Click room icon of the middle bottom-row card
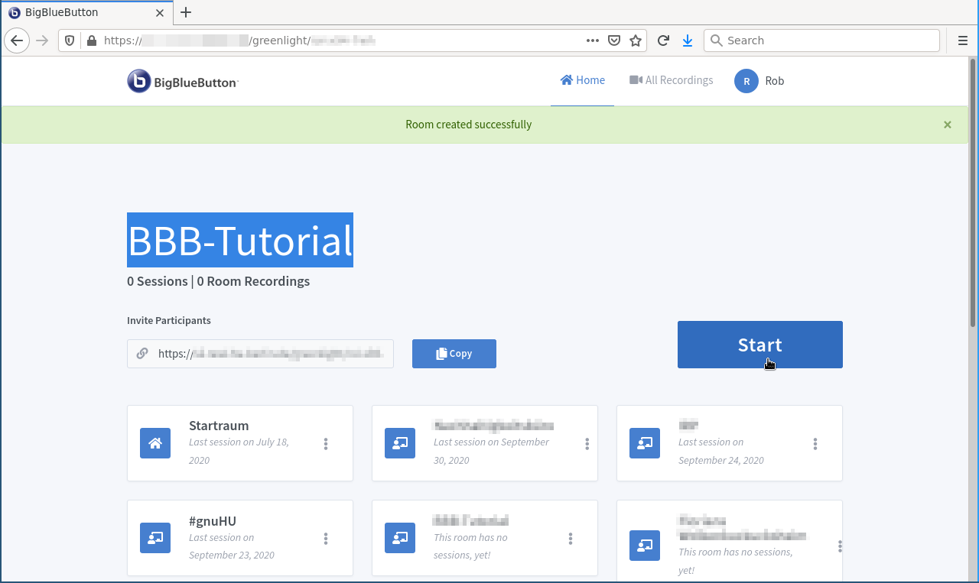The image size is (979, 583). pyautogui.click(x=400, y=538)
